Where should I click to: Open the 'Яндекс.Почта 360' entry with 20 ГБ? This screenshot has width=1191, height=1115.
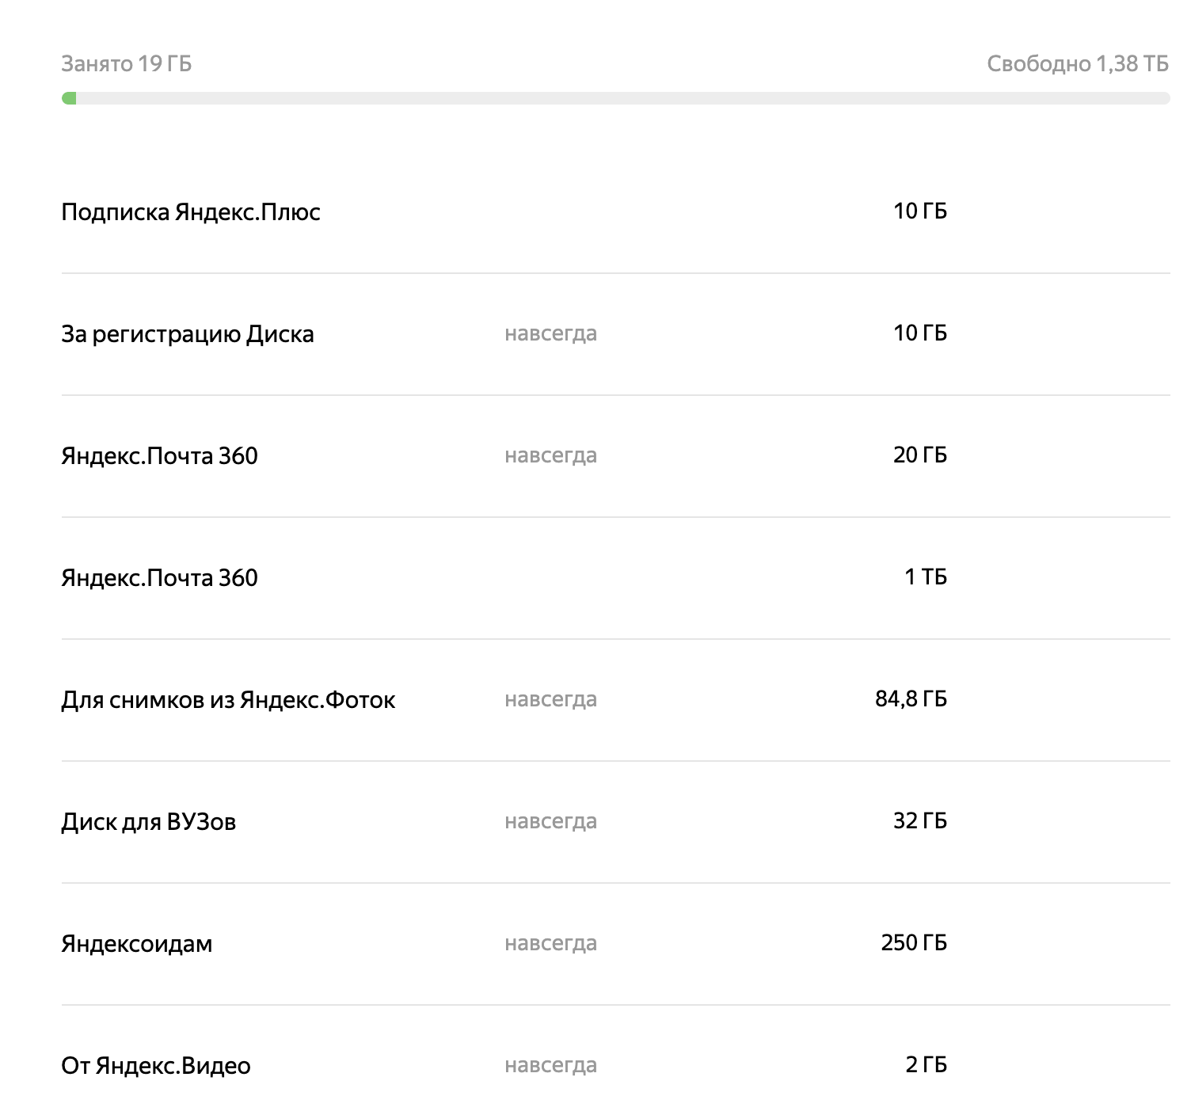[x=159, y=456]
